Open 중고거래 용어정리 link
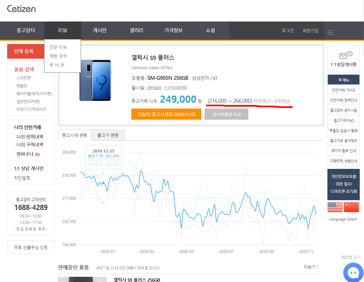This screenshot has width=364, height=282. (343, 141)
